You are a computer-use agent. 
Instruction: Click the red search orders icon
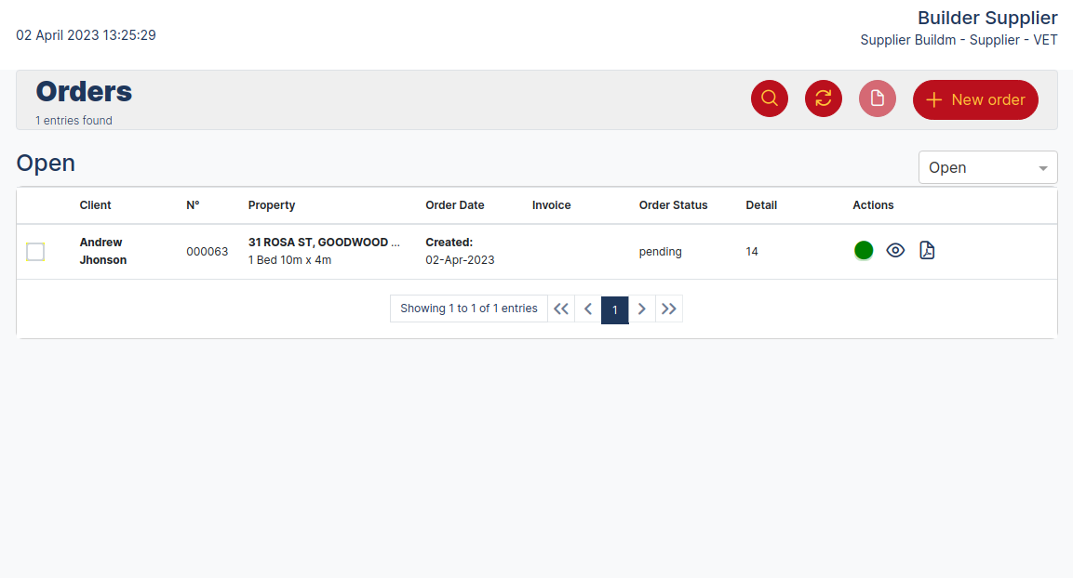tap(770, 99)
